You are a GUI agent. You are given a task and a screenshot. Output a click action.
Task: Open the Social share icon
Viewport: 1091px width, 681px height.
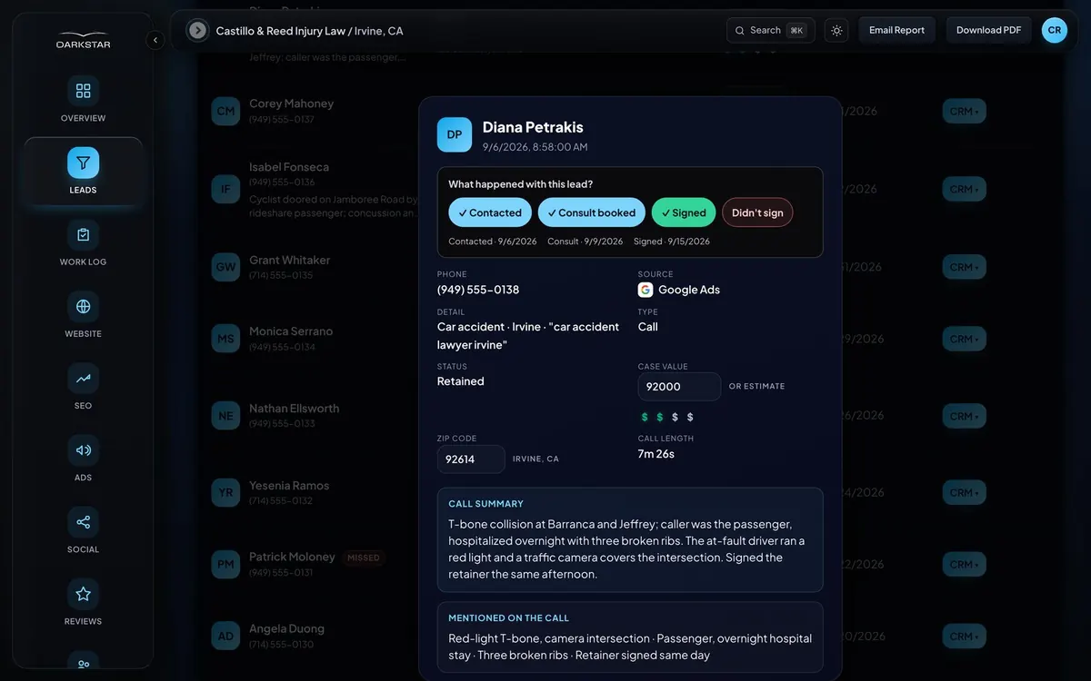pos(83,522)
